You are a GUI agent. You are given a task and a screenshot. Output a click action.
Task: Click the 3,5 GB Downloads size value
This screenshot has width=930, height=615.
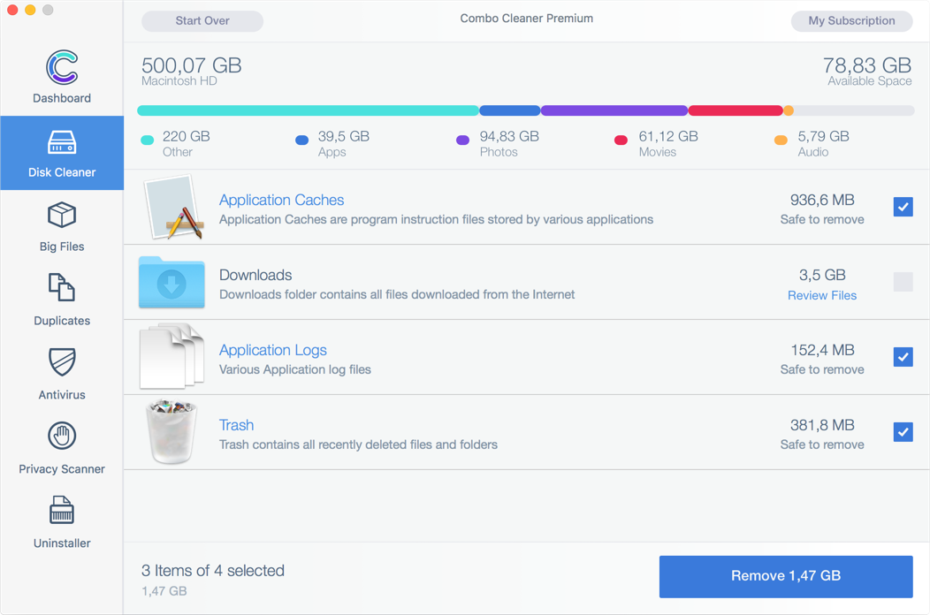pyautogui.click(x=822, y=275)
